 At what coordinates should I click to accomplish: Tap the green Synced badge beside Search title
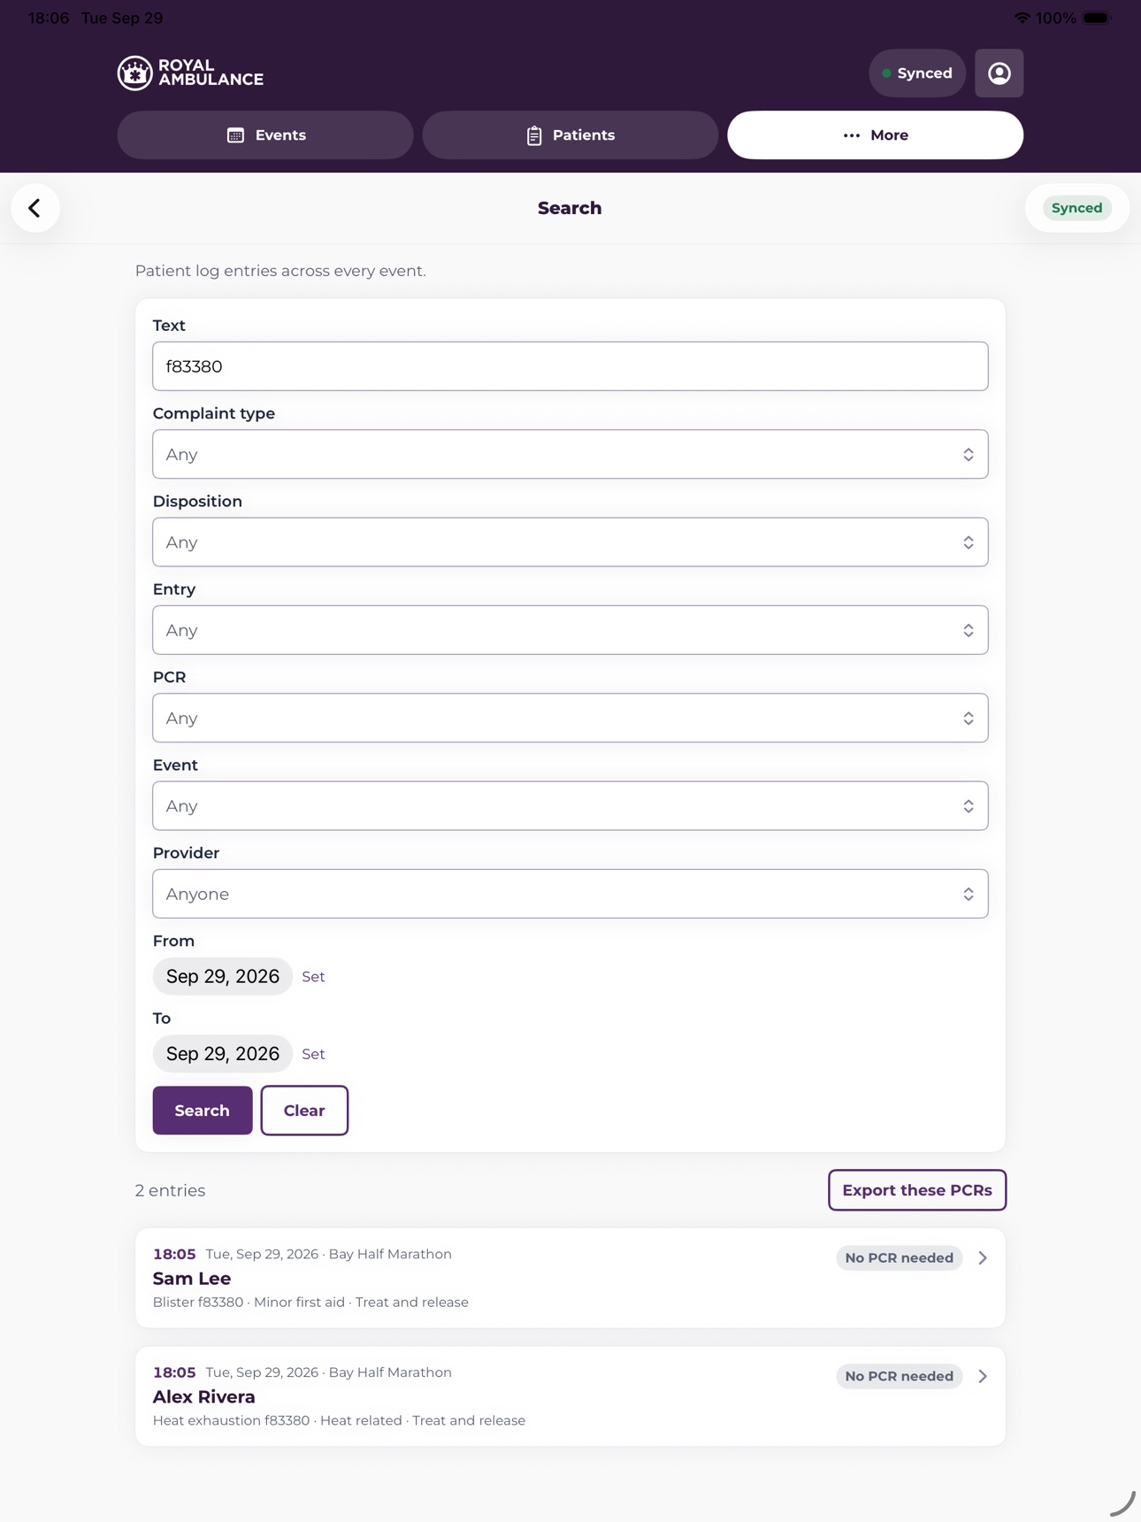point(1077,208)
